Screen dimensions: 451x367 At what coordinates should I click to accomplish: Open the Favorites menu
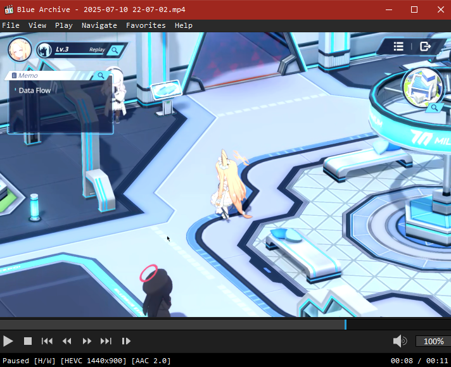tap(146, 25)
